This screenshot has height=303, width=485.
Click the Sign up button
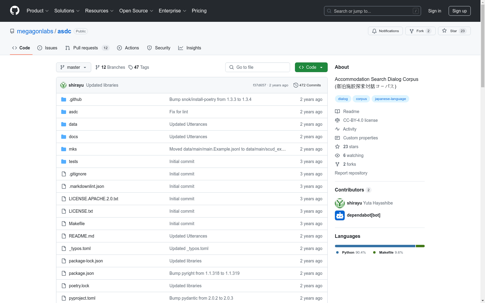[460, 11]
